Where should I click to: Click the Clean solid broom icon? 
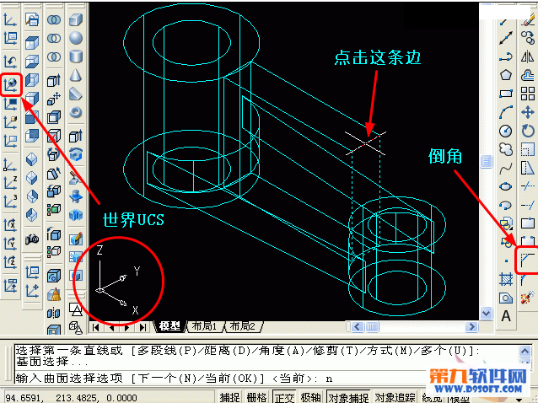click(54, 294)
